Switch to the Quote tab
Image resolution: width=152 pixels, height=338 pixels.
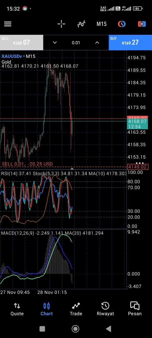coord(17,309)
